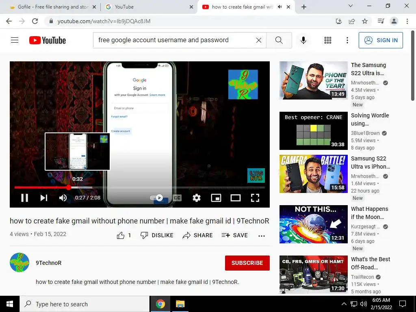Install app icon in address bar

(339, 21)
